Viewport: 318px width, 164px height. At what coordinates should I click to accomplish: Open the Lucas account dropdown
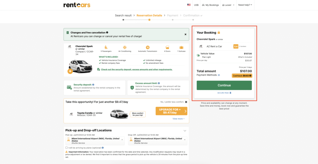point(228,5)
